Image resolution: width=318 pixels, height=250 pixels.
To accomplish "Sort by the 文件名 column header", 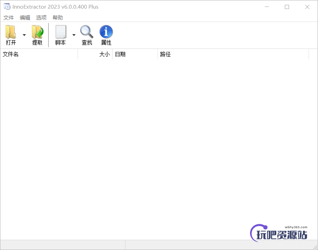I will point(39,54).
